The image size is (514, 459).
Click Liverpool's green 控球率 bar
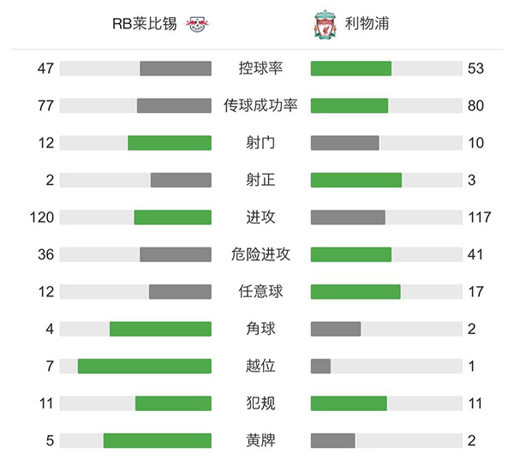tap(350, 69)
